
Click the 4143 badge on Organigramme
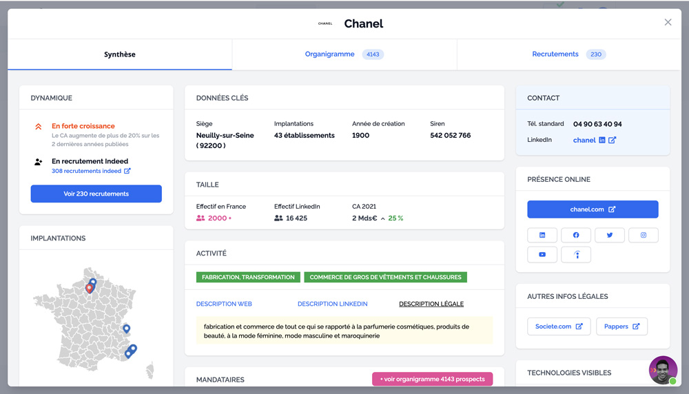tap(373, 54)
